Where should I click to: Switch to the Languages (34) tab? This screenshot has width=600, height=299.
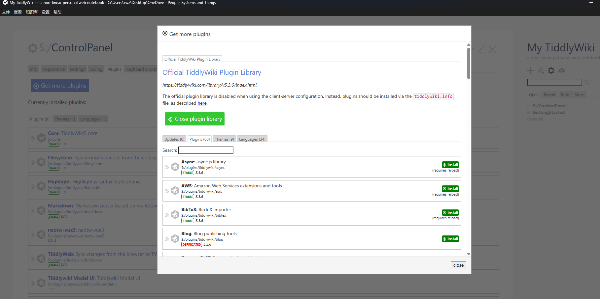pos(252,139)
